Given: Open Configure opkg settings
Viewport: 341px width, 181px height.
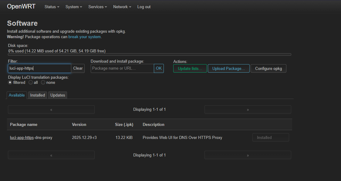Looking at the screenshot, I should (268, 69).
